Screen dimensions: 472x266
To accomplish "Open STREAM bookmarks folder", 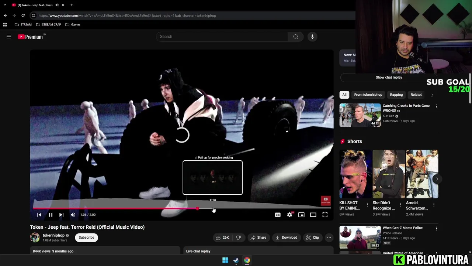I will [x=23, y=24].
